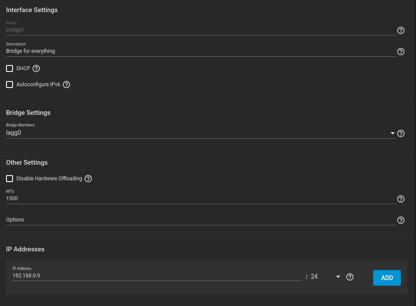The height and width of the screenshot is (306, 416).
Task: Click help icon next to netmask
Action: [x=350, y=277]
